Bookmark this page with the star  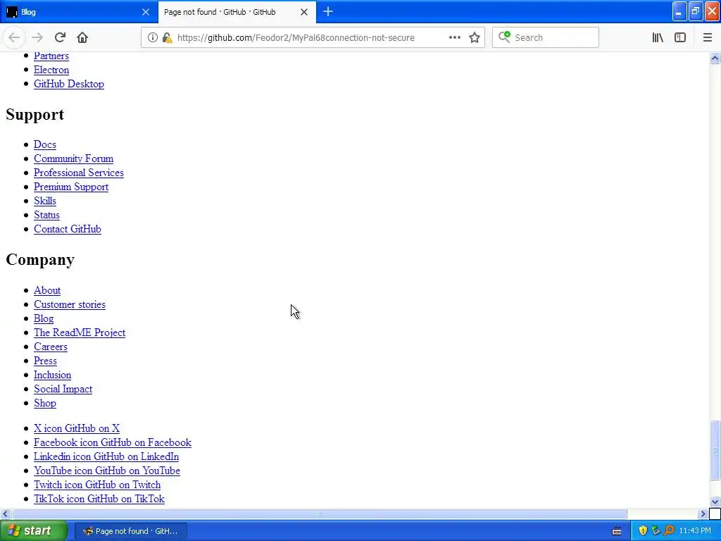(475, 38)
